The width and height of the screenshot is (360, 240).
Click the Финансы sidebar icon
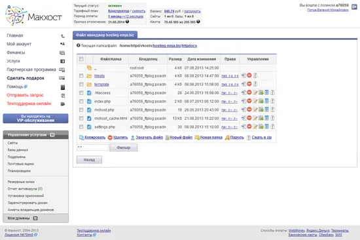(x=62, y=52)
